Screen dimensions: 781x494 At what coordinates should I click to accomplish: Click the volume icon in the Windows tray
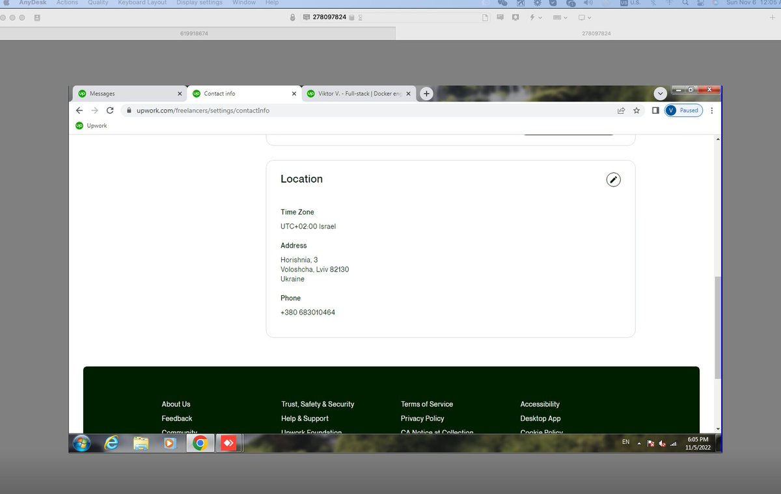[662, 443]
